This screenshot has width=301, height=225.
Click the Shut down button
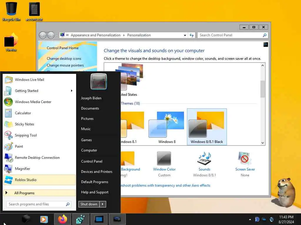coord(89,204)
